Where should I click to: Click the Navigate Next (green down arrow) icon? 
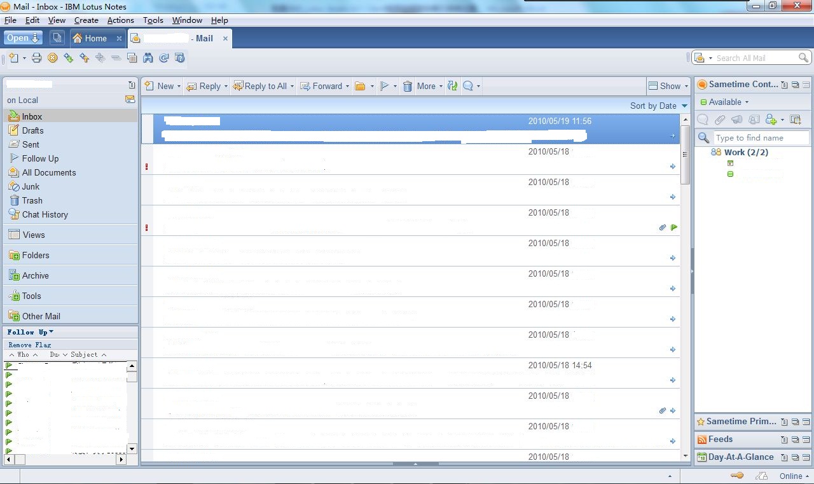tap(69, 58)
